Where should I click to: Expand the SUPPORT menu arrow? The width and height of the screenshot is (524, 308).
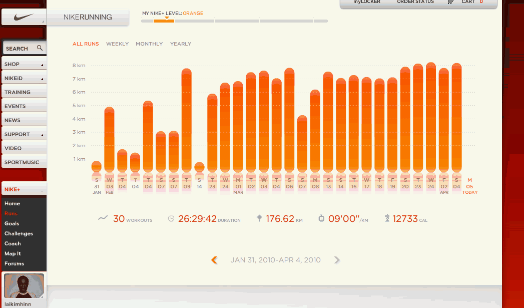(42, 135)
